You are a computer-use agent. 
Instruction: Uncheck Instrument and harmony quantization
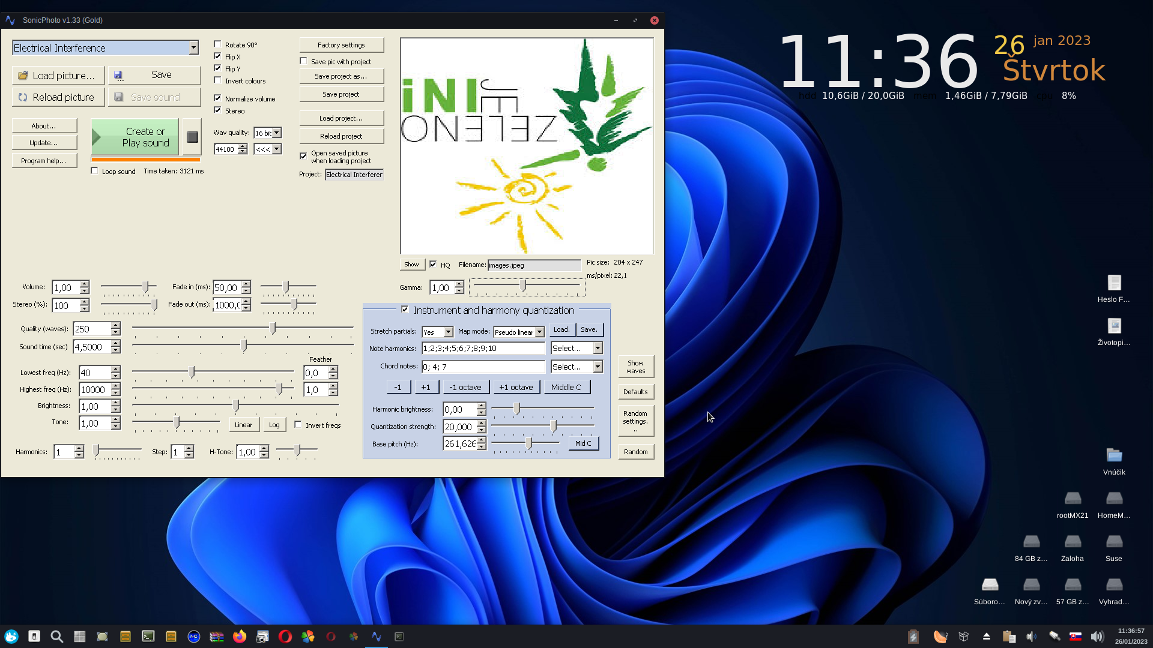point(405,310)
